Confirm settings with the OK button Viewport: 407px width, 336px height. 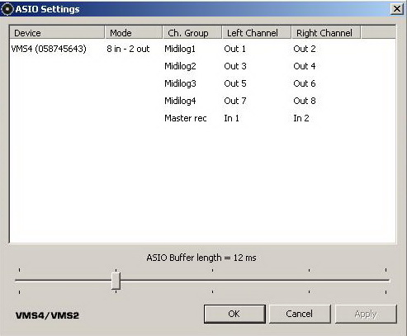[234, 314]
